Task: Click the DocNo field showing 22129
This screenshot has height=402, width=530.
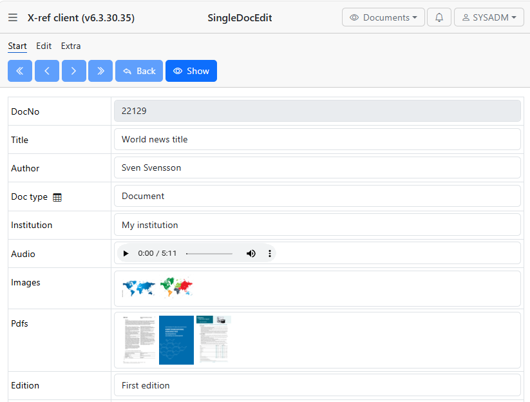Action: (x=317, y=111)
